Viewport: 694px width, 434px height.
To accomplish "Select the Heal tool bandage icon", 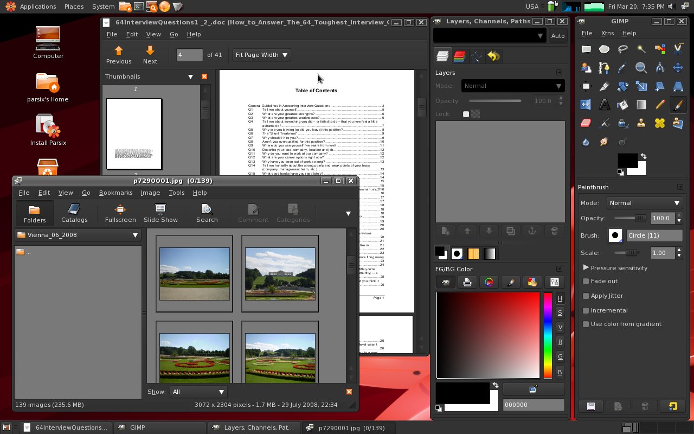I will pyautogui.click(x=660, y=123).
